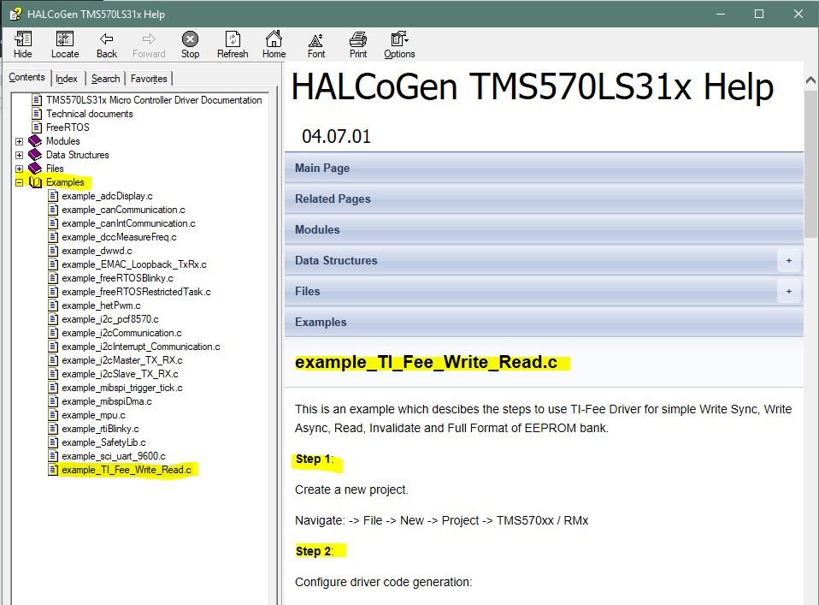819x605 pixels.
Task: Open the Font toolbar icon
Action: pos(315,39)
